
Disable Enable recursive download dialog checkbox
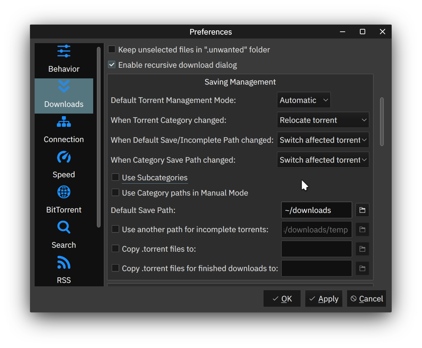(x=112, y=65)
